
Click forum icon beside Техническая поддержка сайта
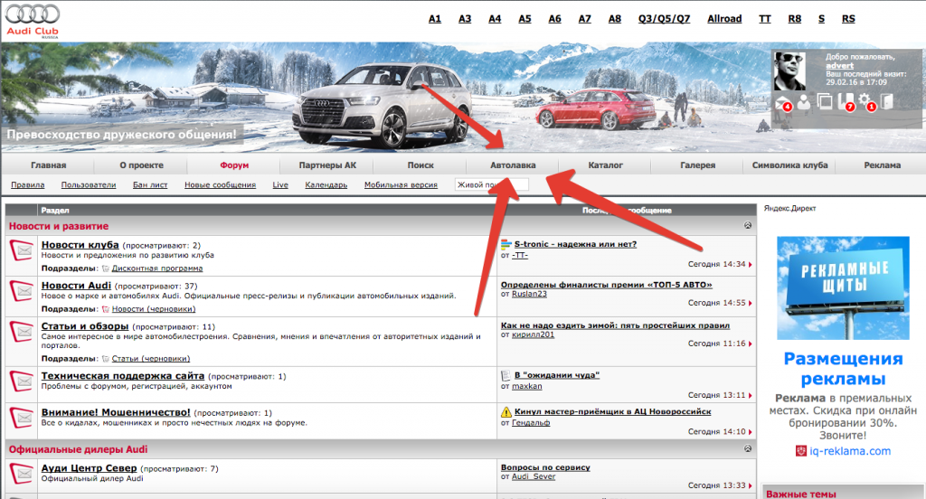coord(22,381)
